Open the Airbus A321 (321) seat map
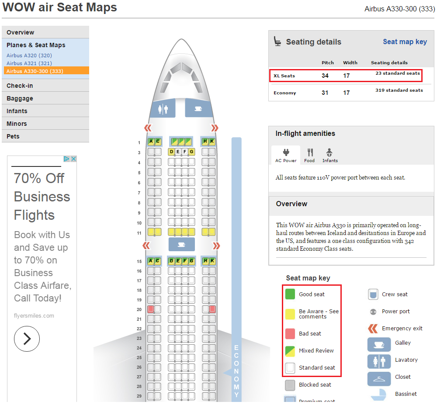The width and height of the screenshot is (437, 405). (x=29, y=63)
